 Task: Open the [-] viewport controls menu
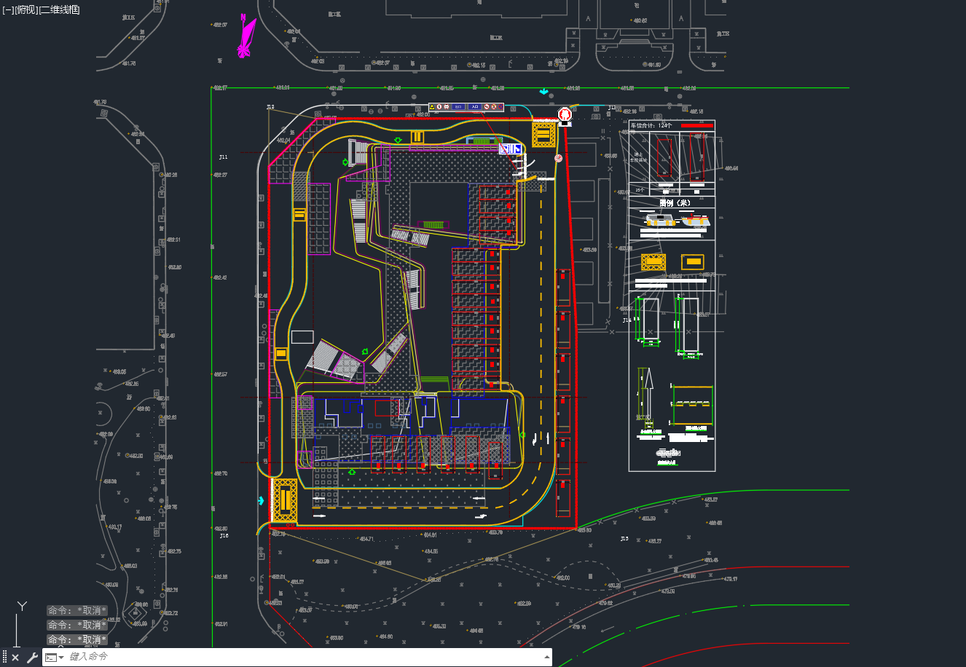(x=7, y=9)
